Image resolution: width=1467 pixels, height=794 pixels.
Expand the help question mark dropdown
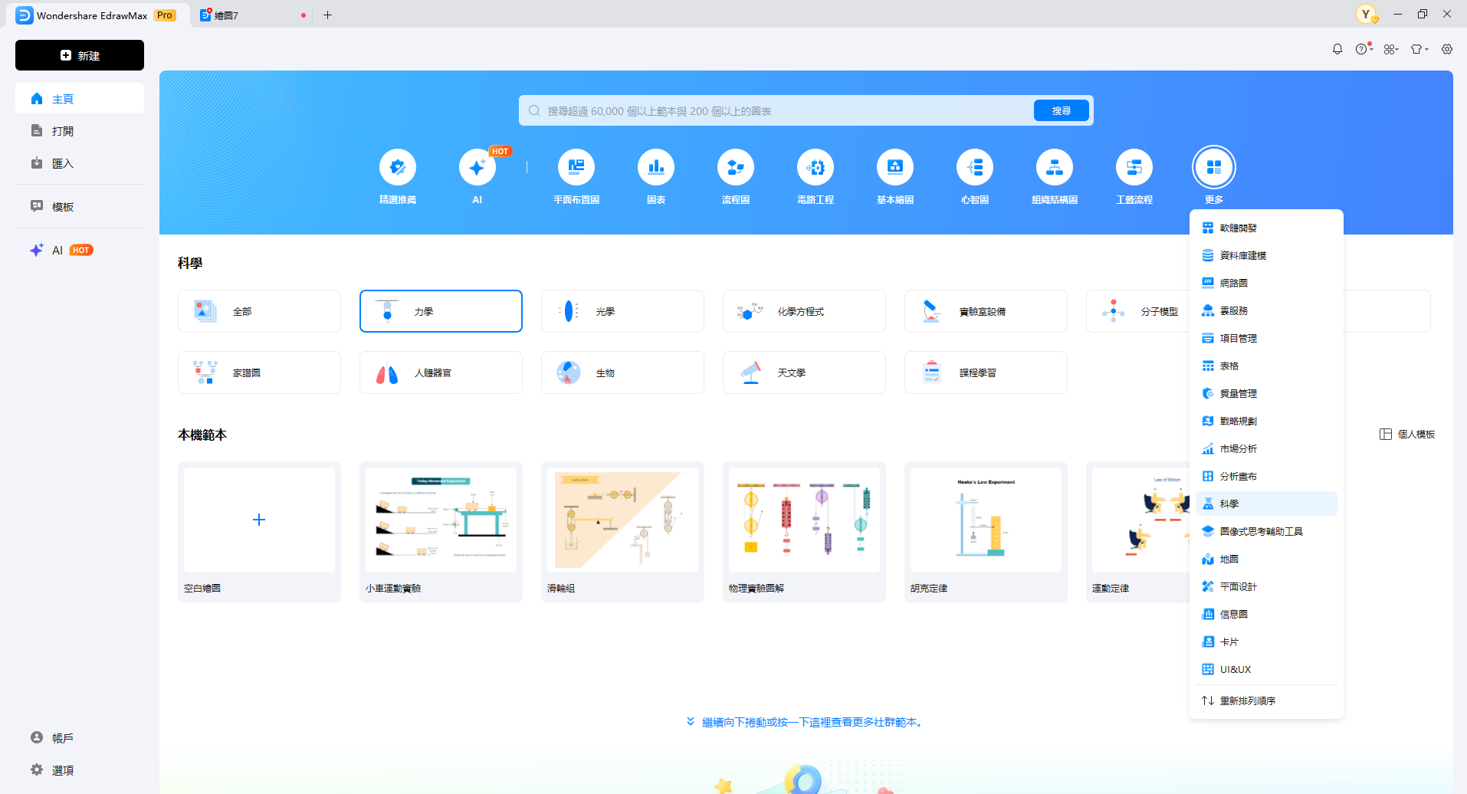pyautogui.click(x=1364, y=49)
